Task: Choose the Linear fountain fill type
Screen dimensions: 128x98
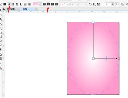Action: (44, 4)
